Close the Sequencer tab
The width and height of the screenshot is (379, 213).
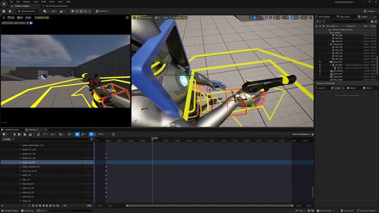coord(46,130)
